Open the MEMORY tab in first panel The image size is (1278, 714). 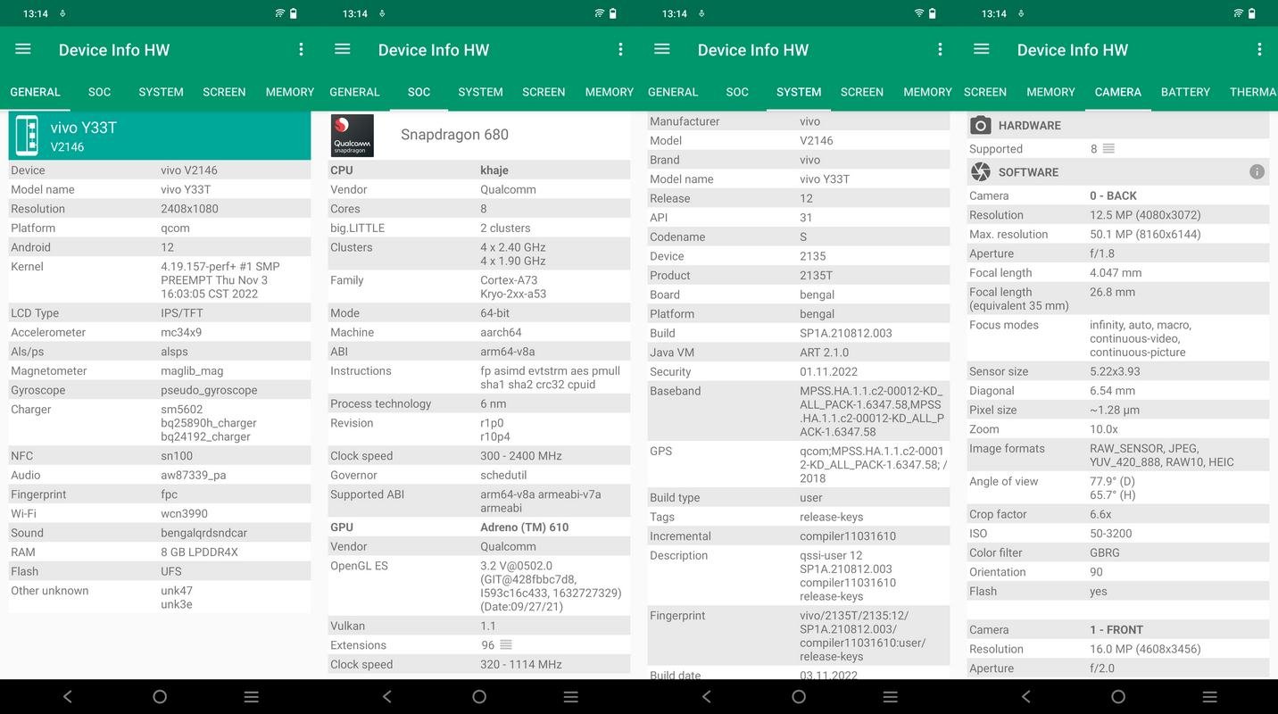coord(289,92)
